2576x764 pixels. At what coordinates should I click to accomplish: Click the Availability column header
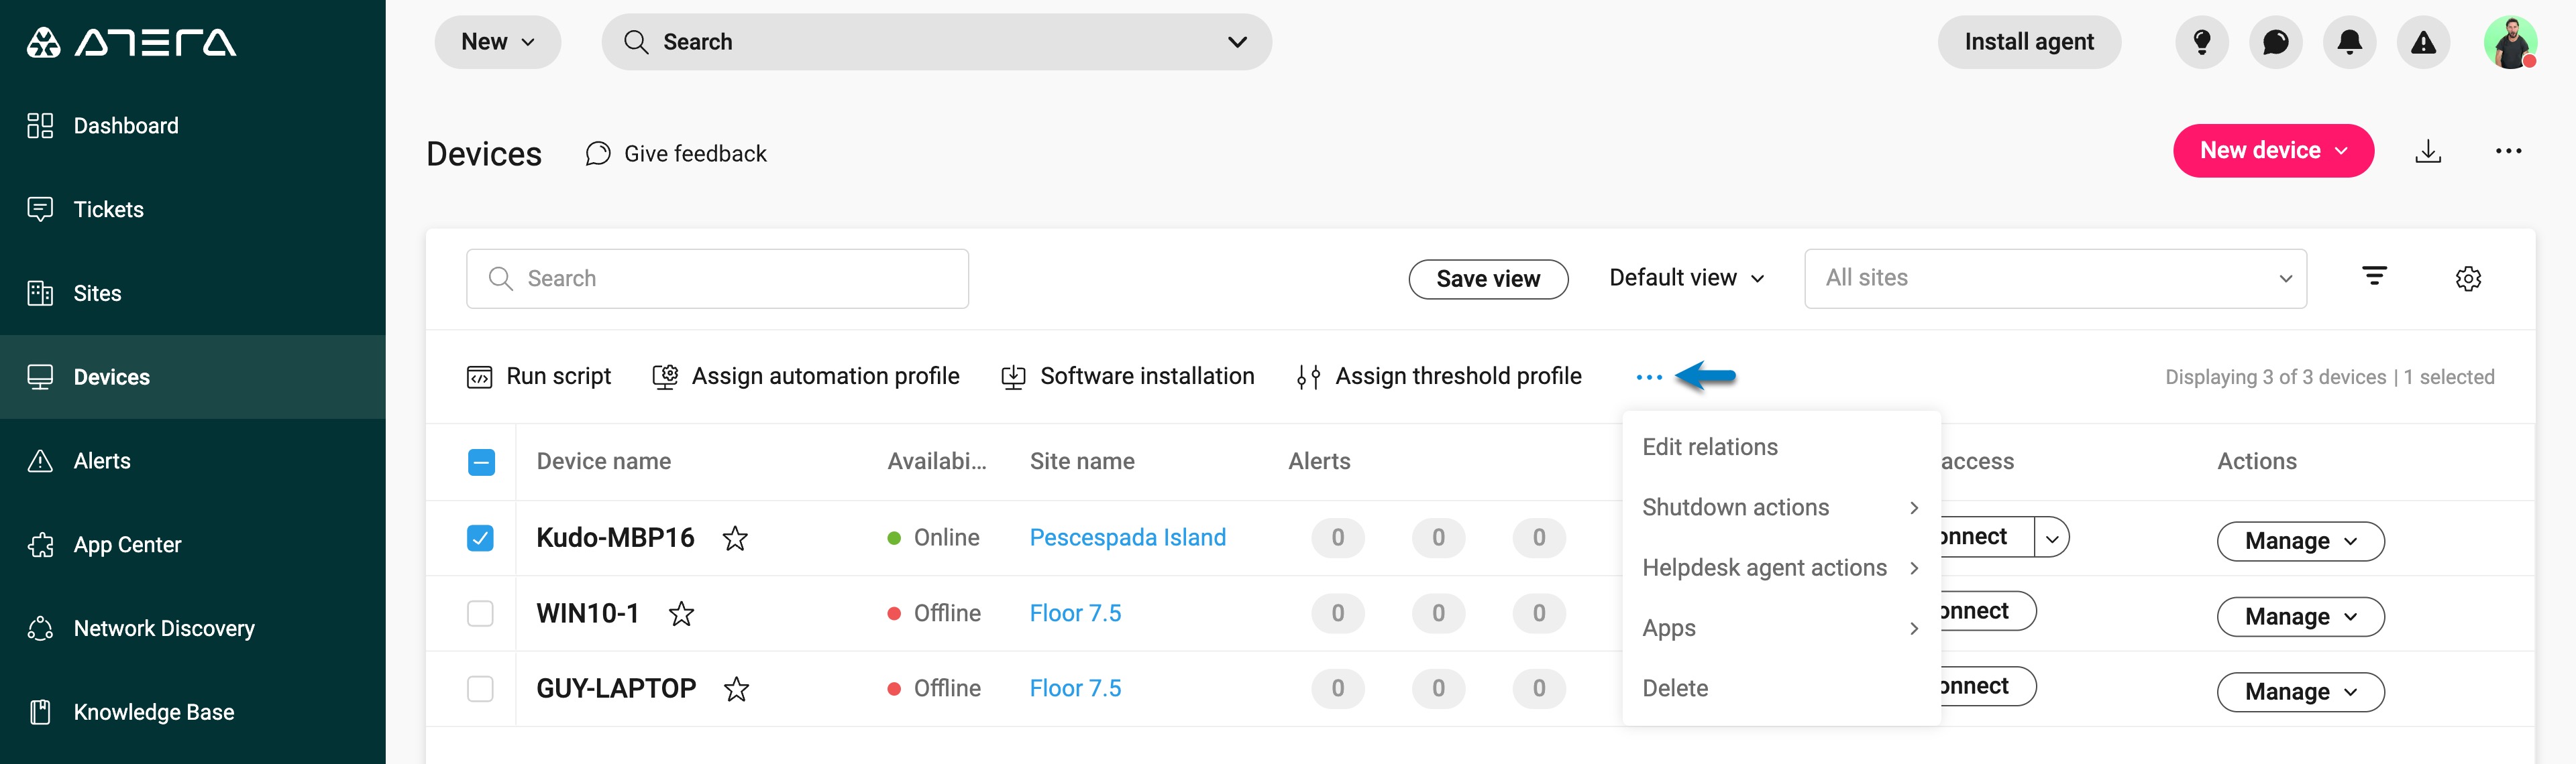click(x=937, y=461)
